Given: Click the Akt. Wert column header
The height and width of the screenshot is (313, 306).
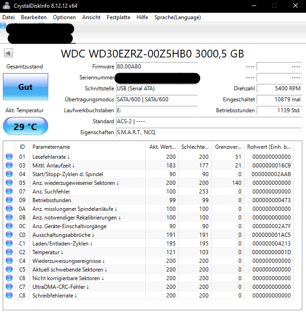Looking at the screenshot, I should 162,147.
